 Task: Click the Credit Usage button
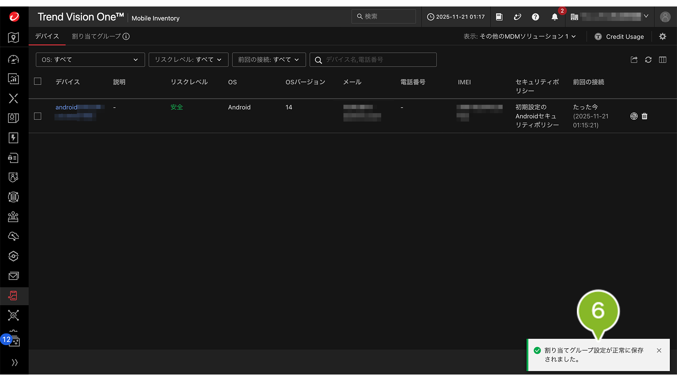619,37
